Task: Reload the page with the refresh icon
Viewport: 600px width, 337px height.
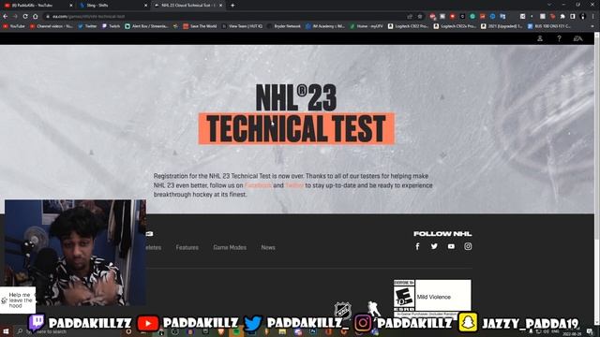Action: click(25, 17)
